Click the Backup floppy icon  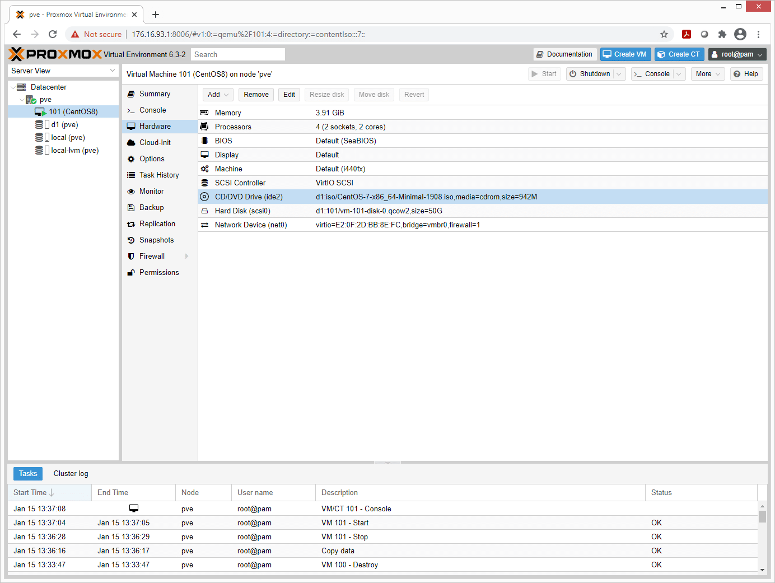[x=131, y=208]
